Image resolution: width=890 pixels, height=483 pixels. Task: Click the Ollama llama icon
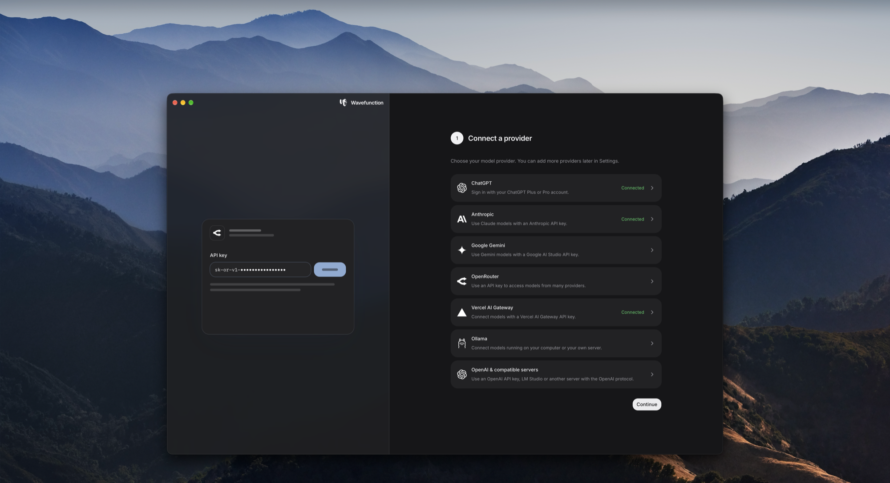click(462, 343)
